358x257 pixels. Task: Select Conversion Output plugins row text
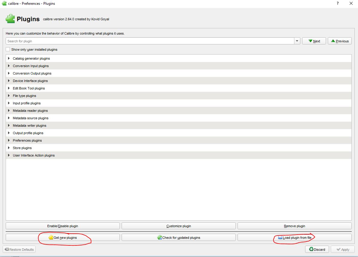pos(32,73)
